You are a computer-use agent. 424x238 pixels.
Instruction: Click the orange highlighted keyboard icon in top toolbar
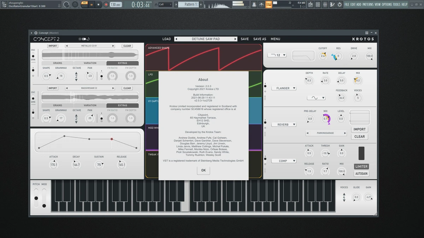(269, 5)
